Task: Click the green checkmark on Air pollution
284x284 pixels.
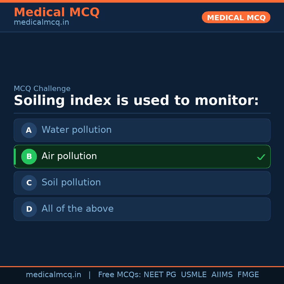Action: (261, 157)
